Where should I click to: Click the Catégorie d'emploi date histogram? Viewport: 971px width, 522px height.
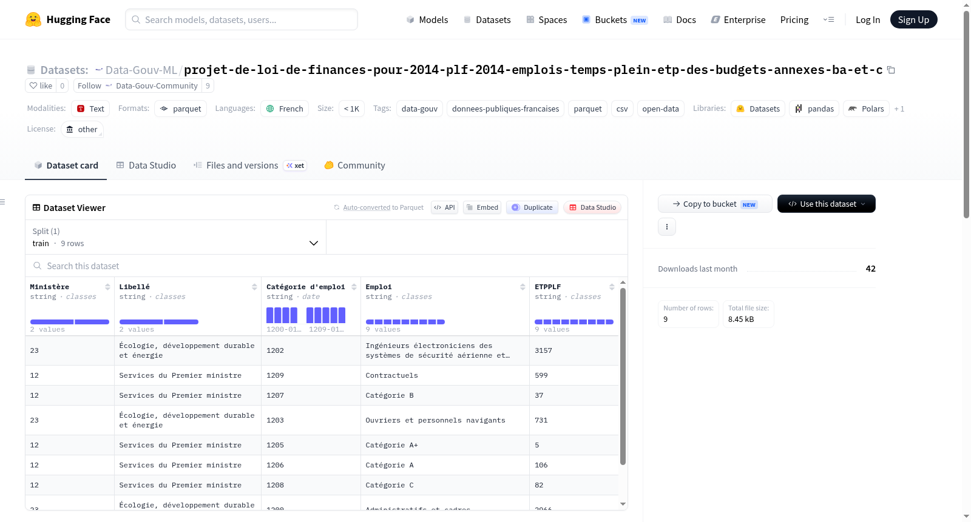[306, 315]
